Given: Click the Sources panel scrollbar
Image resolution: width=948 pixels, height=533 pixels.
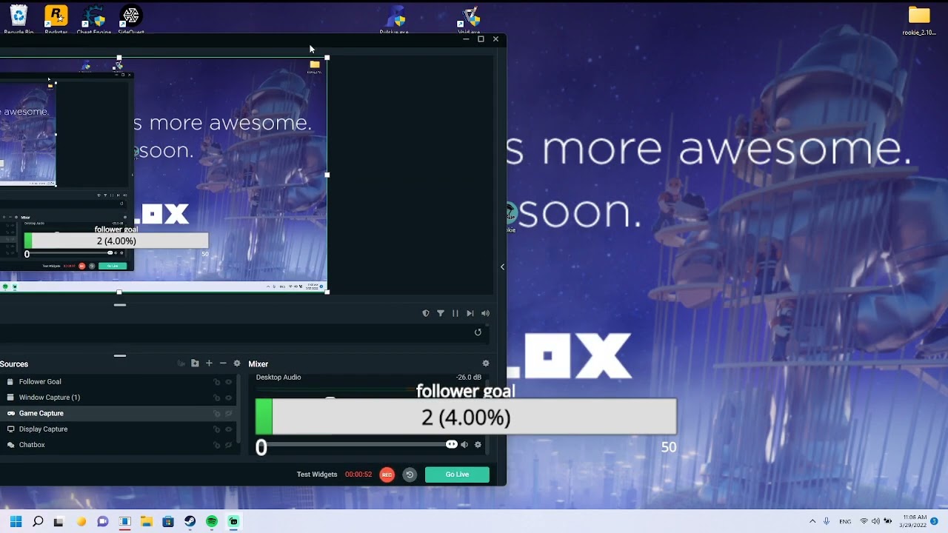Looking at the screenshot, I should tap(238, 409).
